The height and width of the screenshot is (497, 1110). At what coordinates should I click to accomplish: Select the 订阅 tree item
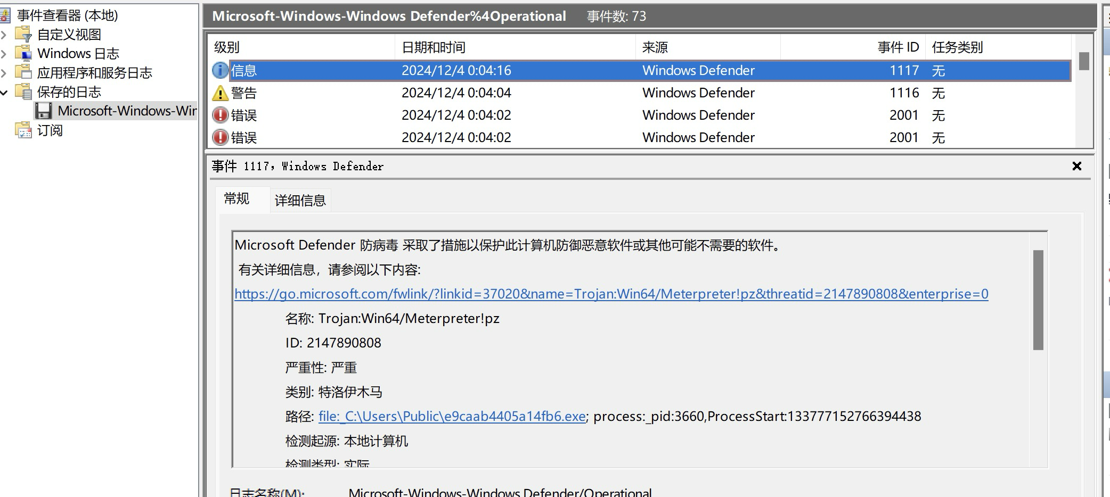50,130
